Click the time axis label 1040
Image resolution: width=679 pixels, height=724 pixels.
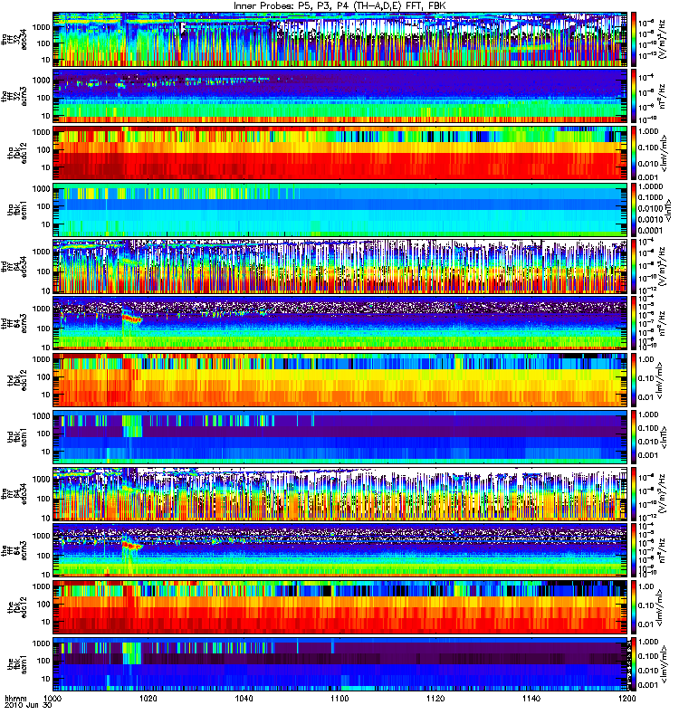(x=244, y=699)
